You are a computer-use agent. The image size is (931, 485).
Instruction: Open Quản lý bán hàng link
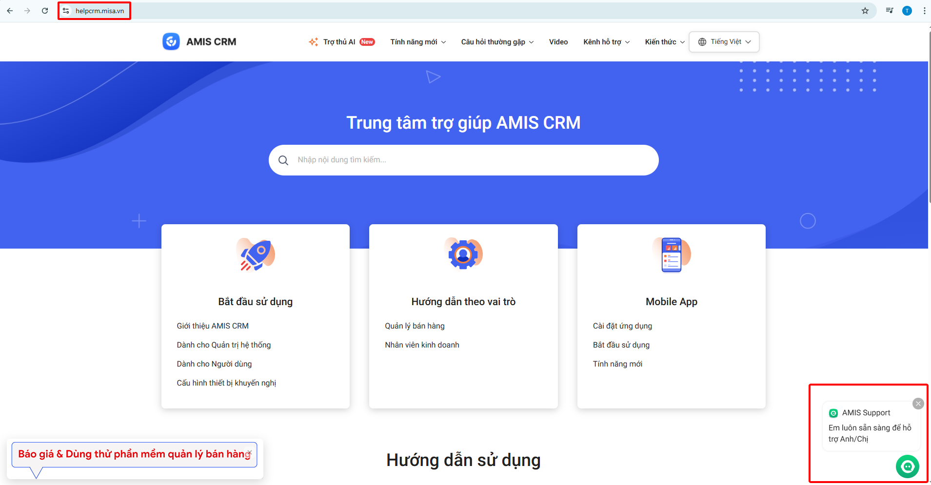(415, 326)
